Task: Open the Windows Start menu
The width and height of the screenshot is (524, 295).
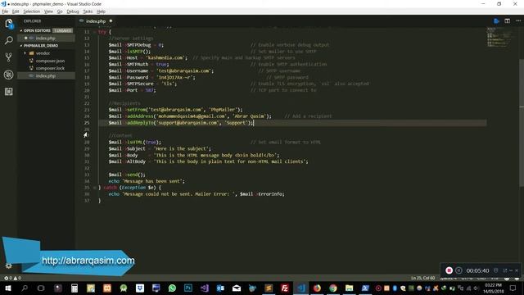Action: click(x=8, y=288)
